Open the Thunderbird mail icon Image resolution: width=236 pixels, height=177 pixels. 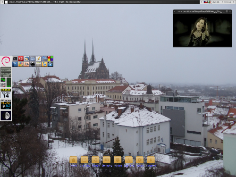coord(26,59)
